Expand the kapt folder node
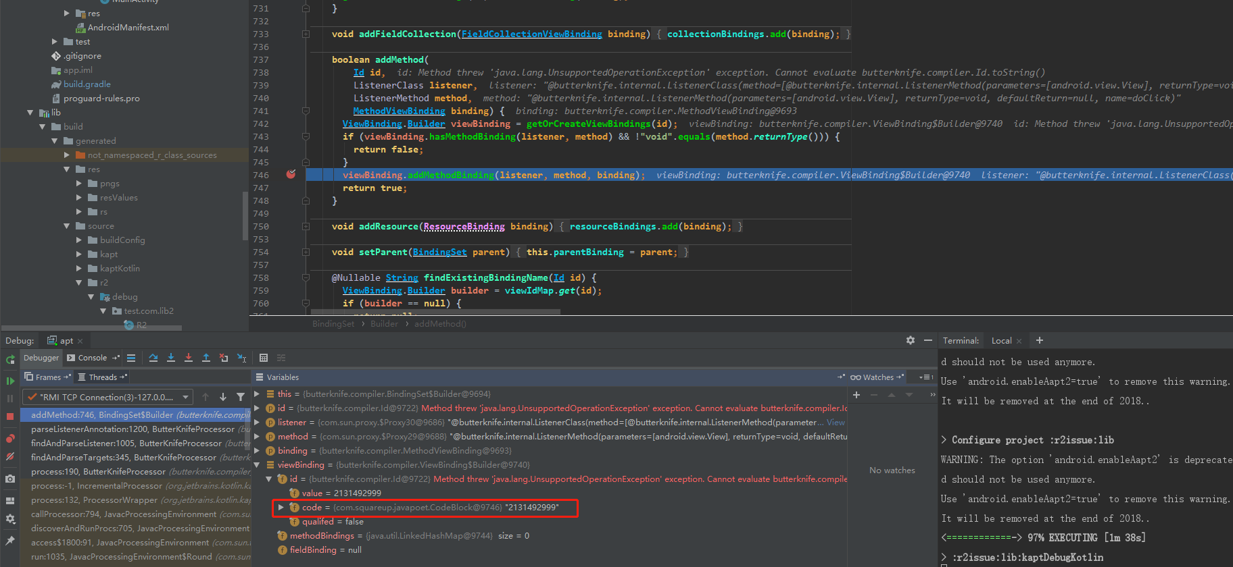 (x=79, y=254)
